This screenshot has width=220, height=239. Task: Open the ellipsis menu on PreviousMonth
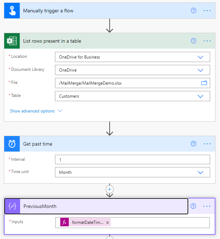pyautogui.click(x=207, y=206)
